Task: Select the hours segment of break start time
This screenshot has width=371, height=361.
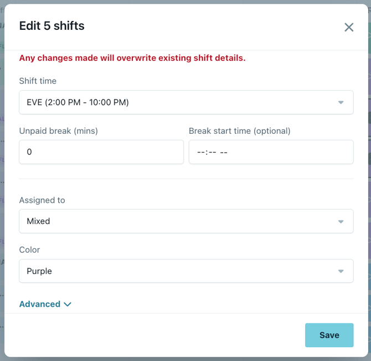Action: pyautogui.click(x=200, y=152)
